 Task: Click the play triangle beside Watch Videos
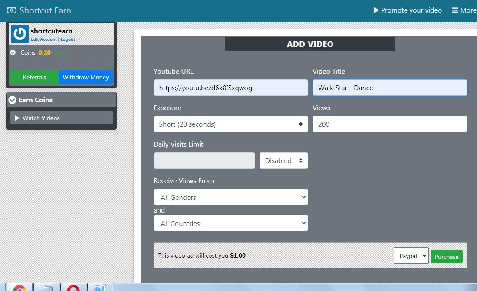pyautogui.click(x=17, y=118)
